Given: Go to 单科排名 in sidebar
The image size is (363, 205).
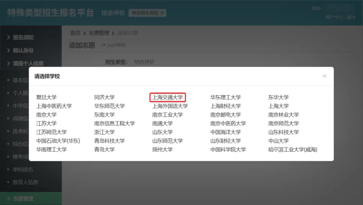Looking at the screenshot, I should click(x=23, y=170).
